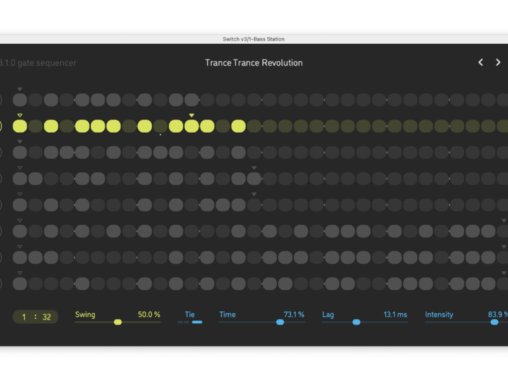Click the blue Lag slider handle
Viewport: 508px width, 381px height.
[x=356, y=322]
